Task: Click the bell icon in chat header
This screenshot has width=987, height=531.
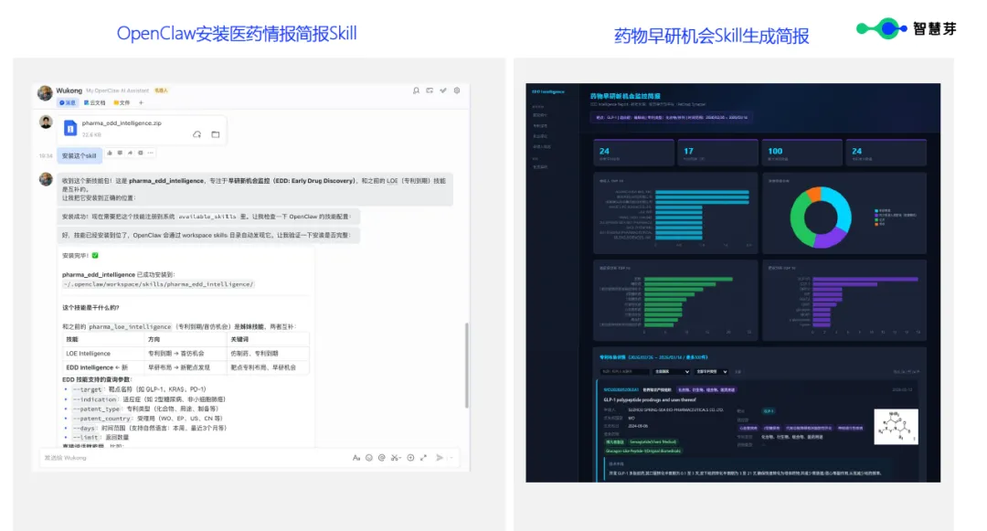Action: [416, 90]
